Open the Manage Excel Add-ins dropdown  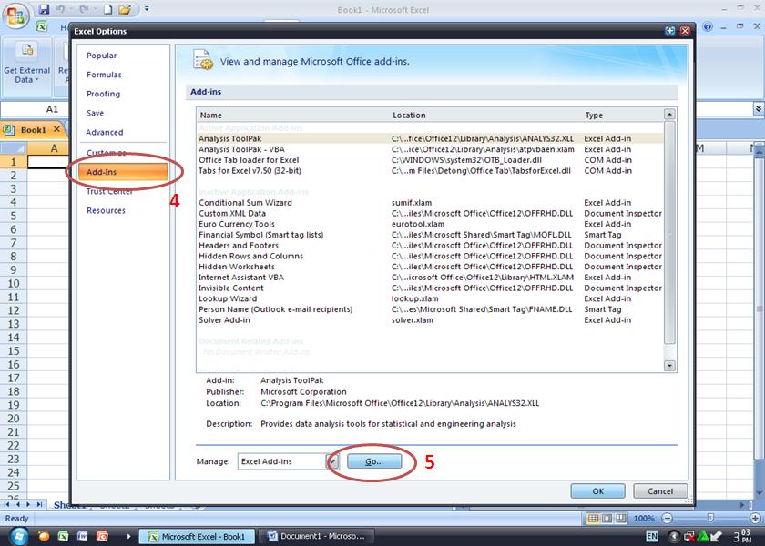332,461
